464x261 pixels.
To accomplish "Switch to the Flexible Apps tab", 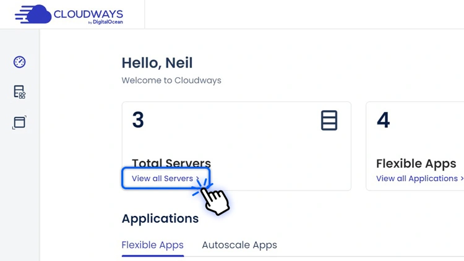I will tap(152, 245).
